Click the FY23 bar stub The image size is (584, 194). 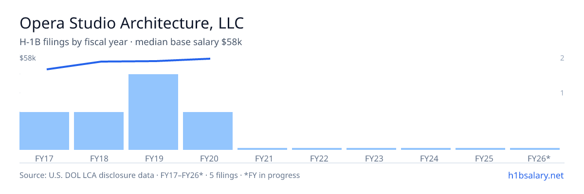click(x=371, y=149)
